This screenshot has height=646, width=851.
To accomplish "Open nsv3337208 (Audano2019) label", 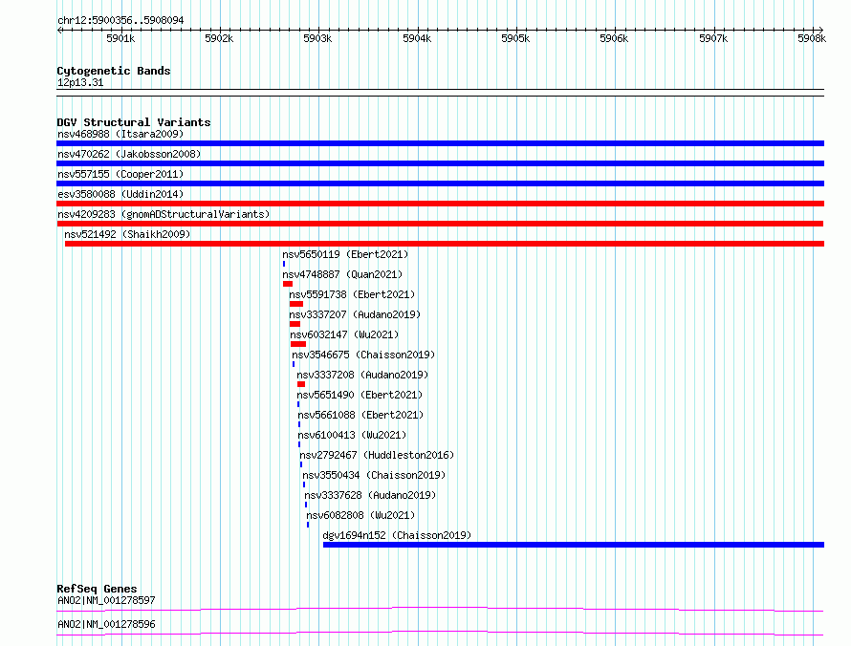I will pos(362,375).
